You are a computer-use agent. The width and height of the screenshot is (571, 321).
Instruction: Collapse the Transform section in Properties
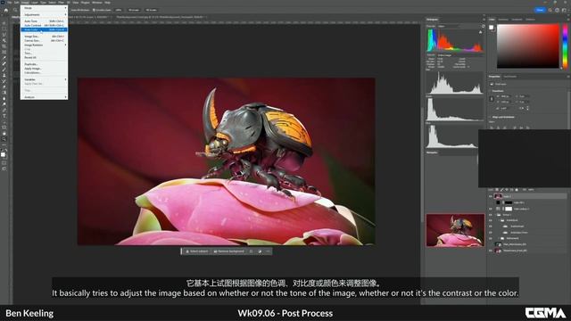[x=490, y=91]
